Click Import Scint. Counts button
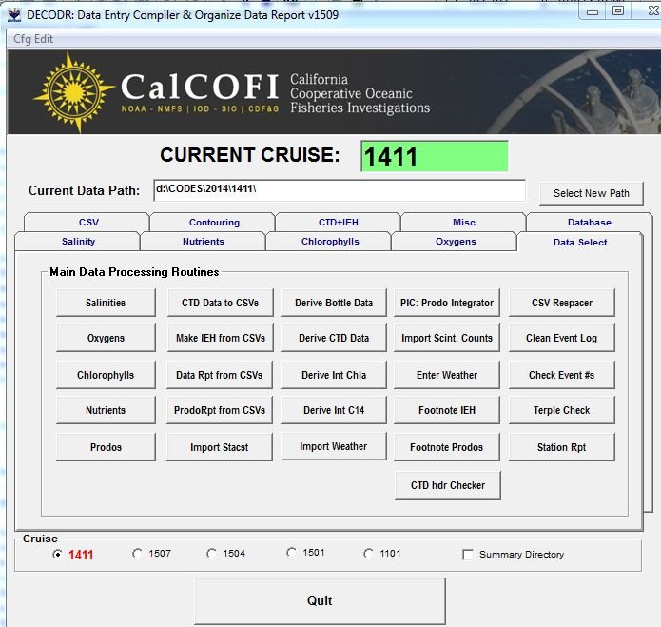The image size is (661, 627). (447, 338)
